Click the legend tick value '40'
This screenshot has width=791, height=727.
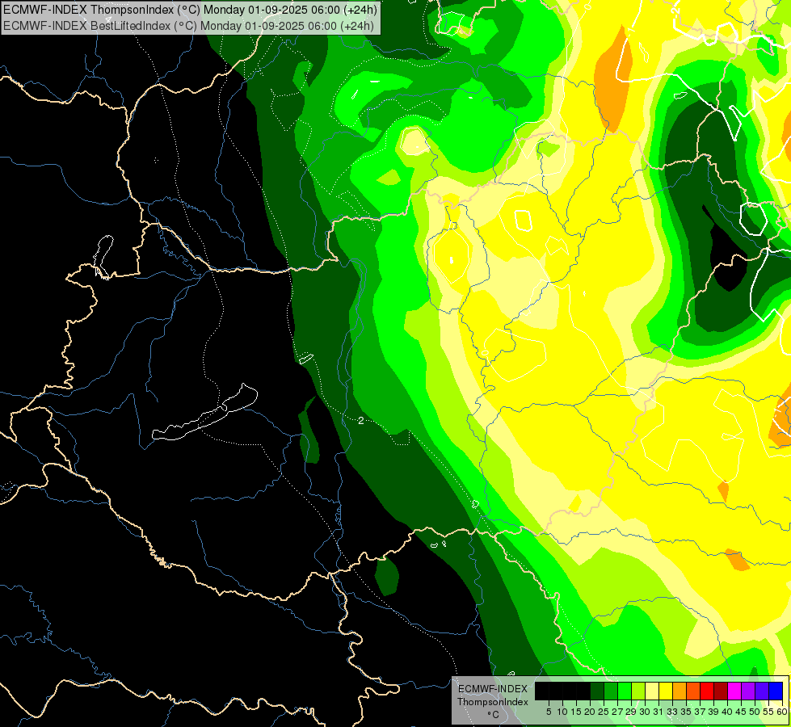[727, 712]
